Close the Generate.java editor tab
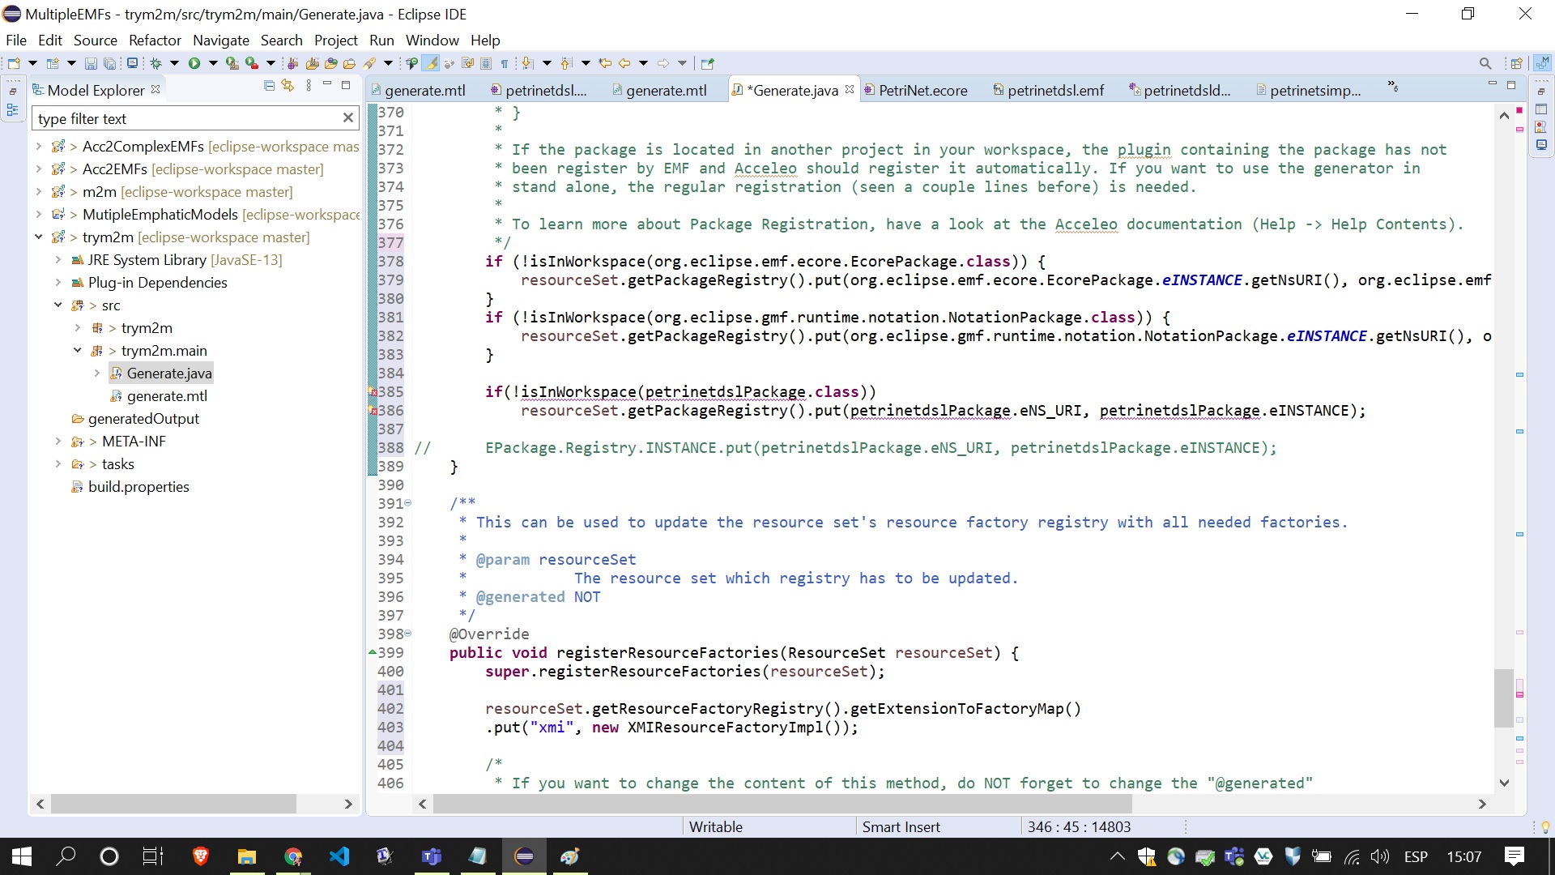Screen dimensions: 1555x875 [850, 89]
